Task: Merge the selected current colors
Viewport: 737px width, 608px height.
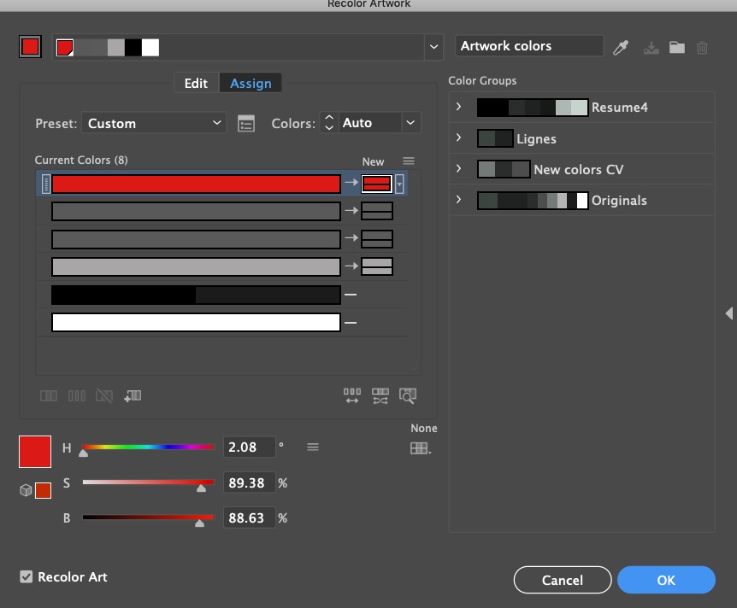Action: pos(49,395)
